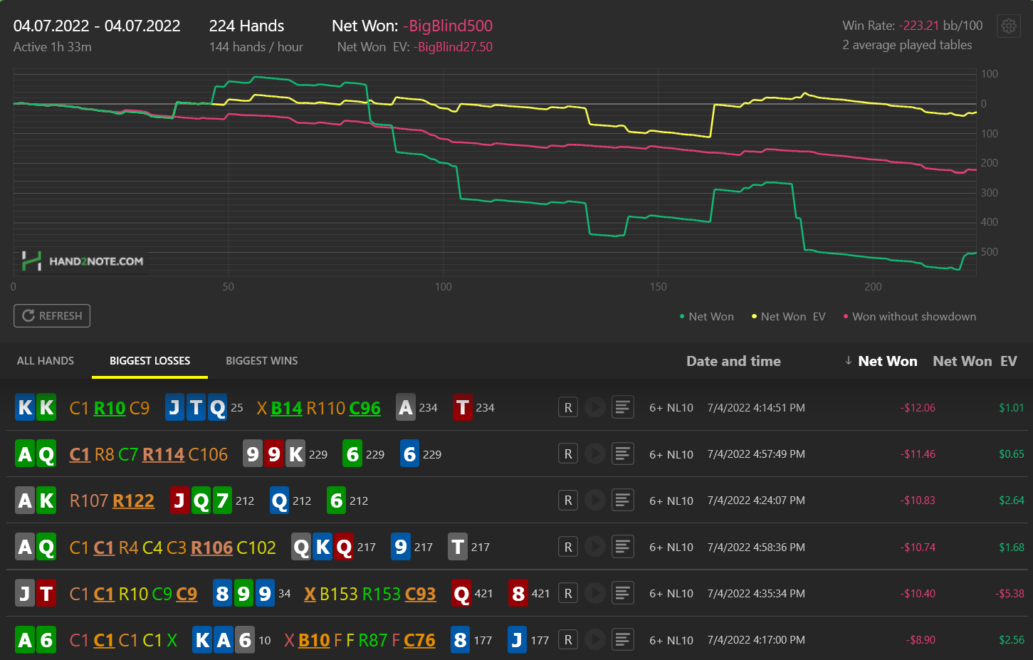
Task: Click the R icon on the JT hand row
Action: [568, 593]
